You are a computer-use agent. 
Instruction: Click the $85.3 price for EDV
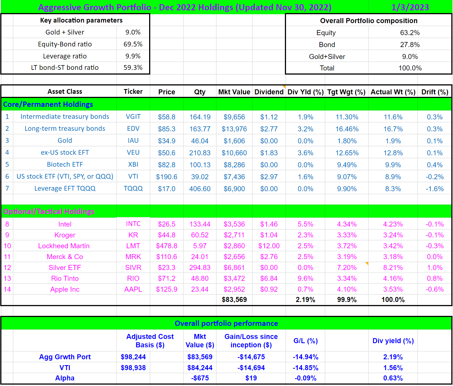[x=167, y=129]
